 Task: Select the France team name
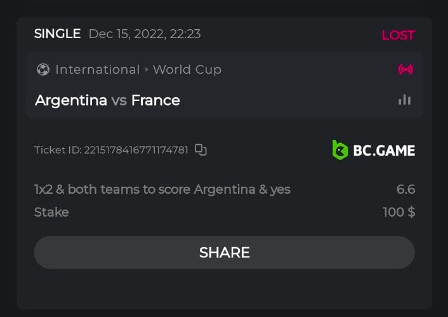(155, 100)
